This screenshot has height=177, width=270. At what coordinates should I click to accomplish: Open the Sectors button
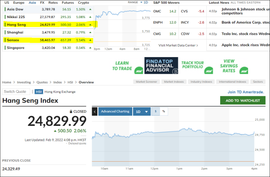(x=258, y=82)
